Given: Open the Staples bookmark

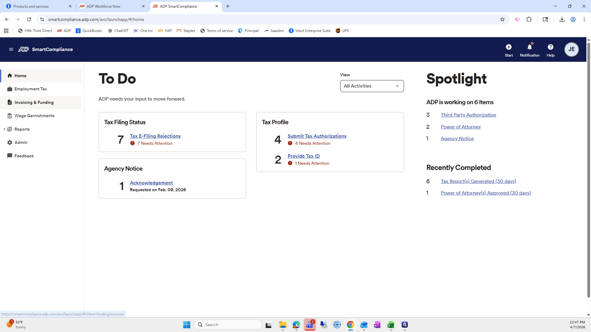Looking at the screenshot, I should 186,31.
